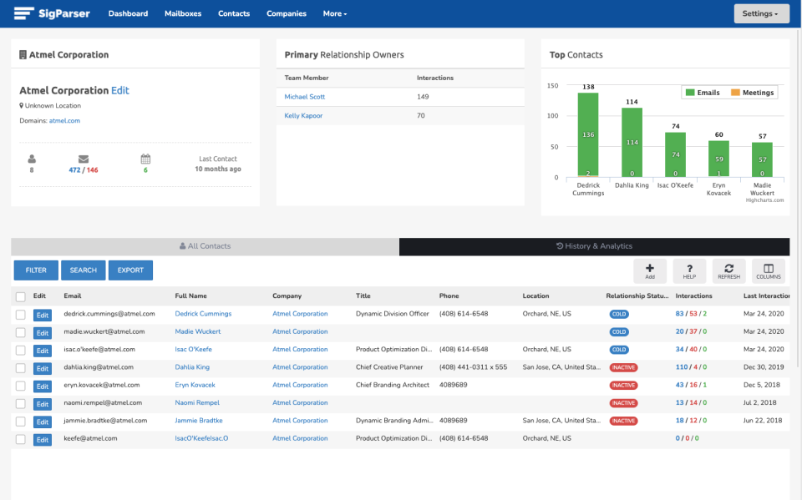This screenshot has width=802, height=500.
Task: Toggle the select-all checkbox in table header
Action: pyautogui.click(x=21, y=296)
